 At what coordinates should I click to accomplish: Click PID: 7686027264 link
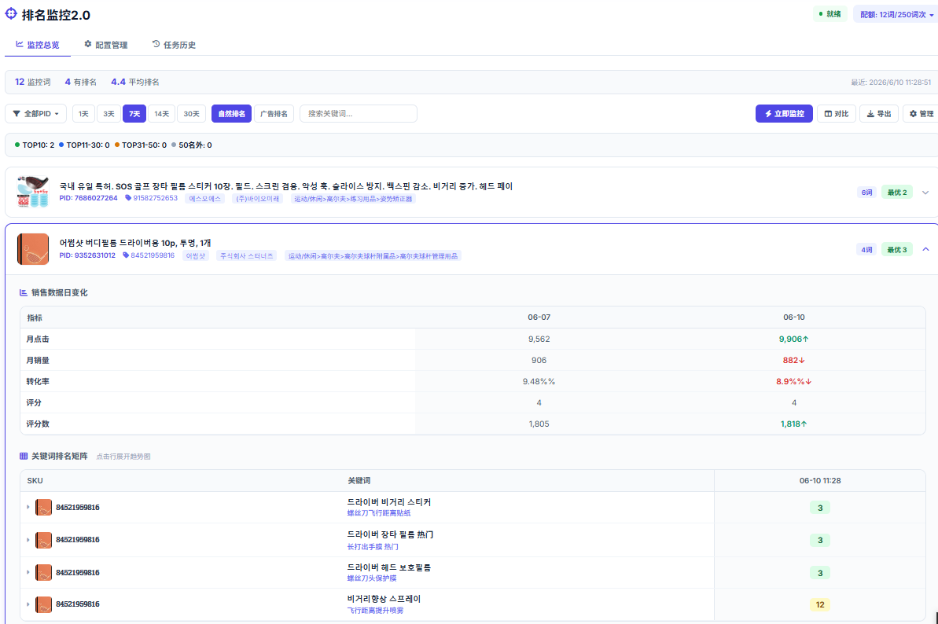tap(89, 198)
